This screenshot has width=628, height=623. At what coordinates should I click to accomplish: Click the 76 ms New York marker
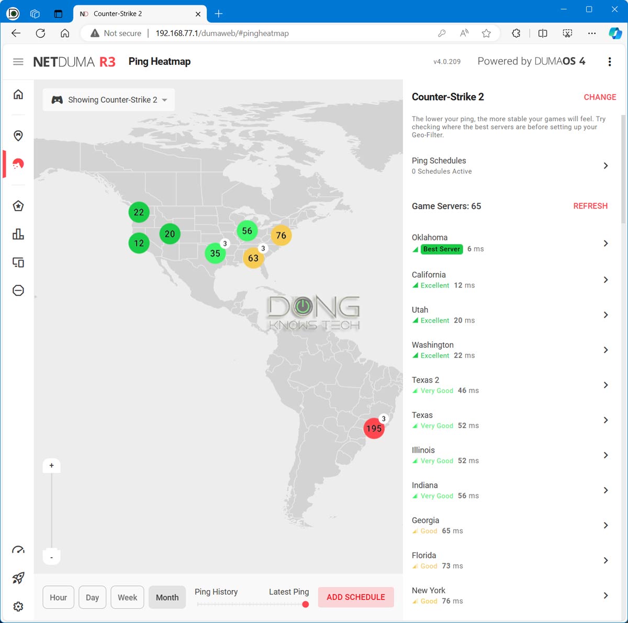pos(281,235)
